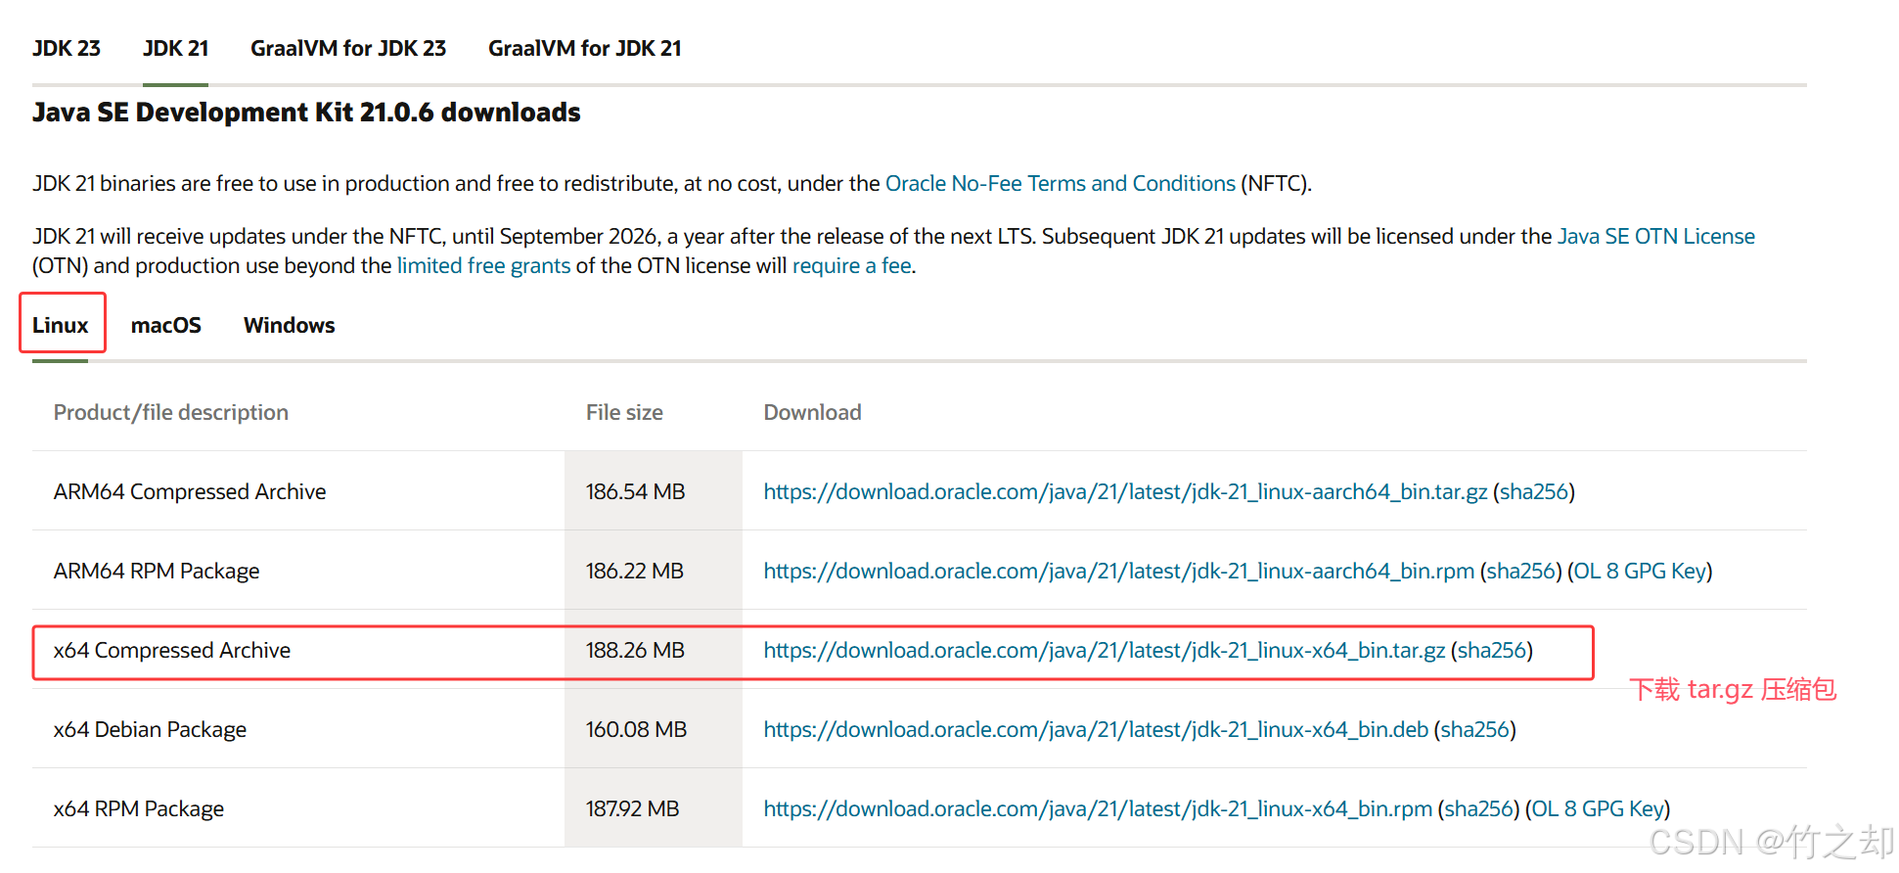The width and height of the screenshot is (1899, 873).
Task: Open Oracle No-Fee Terms and Conditions link
Action: (1061, 183)
